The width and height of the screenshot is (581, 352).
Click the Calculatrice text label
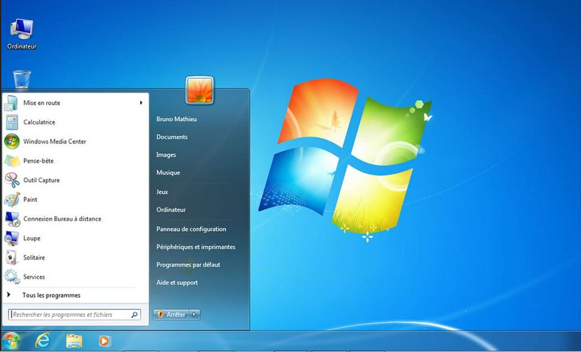39,122
